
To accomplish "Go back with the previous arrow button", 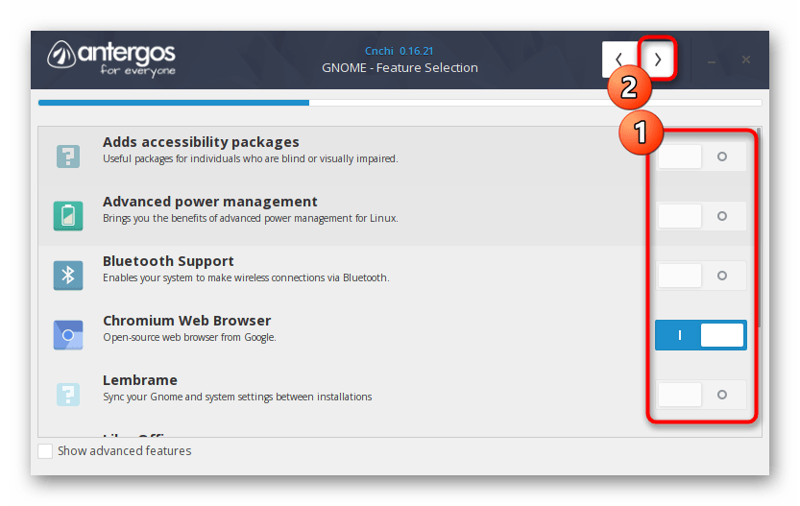I will 618,60.
